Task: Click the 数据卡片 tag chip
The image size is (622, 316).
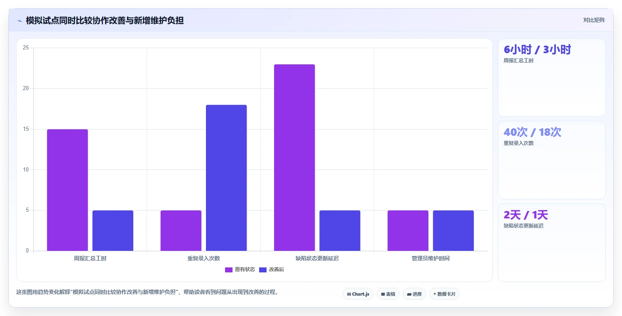Action: [444, 294]
